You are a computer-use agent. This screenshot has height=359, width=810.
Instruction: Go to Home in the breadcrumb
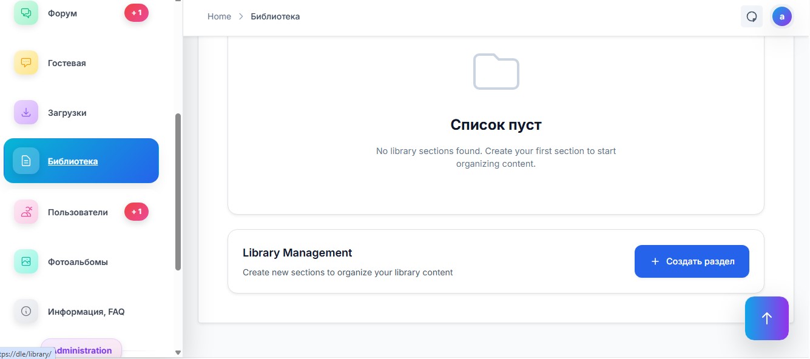pos(219,16)
